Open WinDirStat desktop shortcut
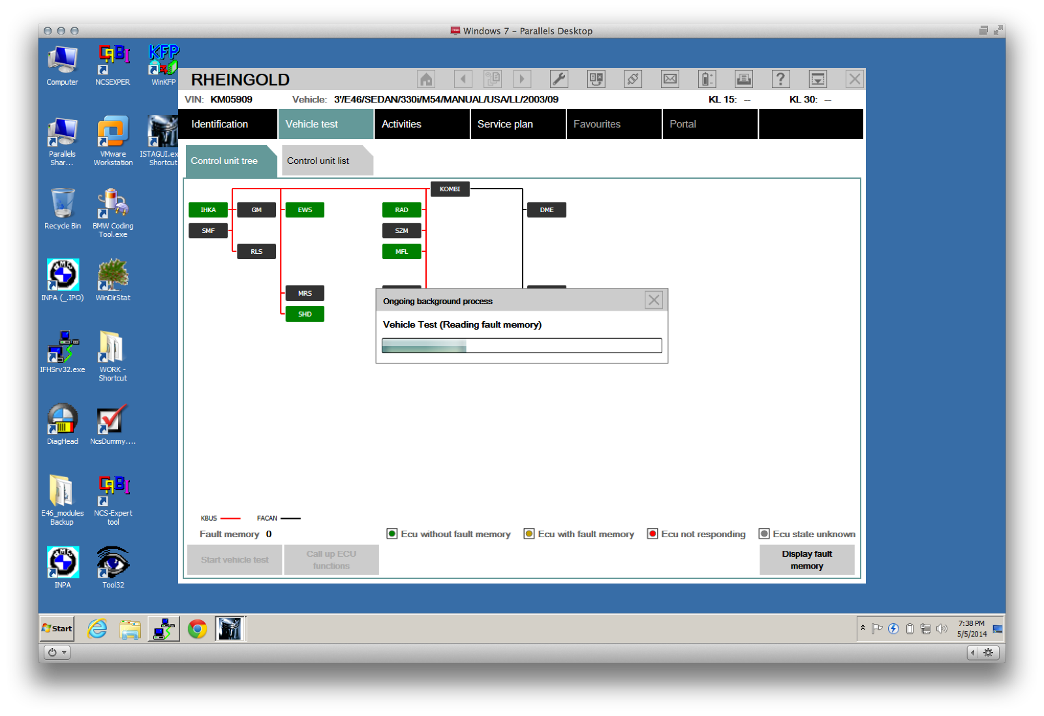Viewport: 1044px width, 716px height. (113, 281)
